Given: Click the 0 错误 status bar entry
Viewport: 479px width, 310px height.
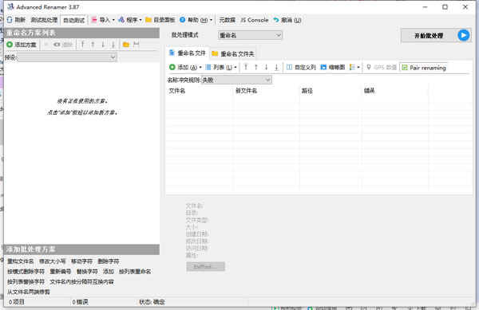Looking at the screenshot, I should [81, 302].
